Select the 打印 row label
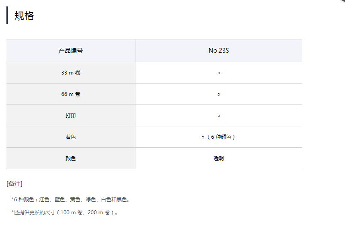Viewport: 345px width, 227px height. (71, 116)
